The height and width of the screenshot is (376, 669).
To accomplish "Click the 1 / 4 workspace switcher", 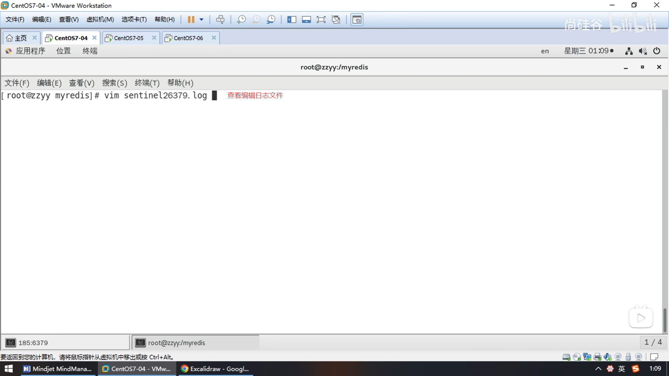I will coord(653,342).
